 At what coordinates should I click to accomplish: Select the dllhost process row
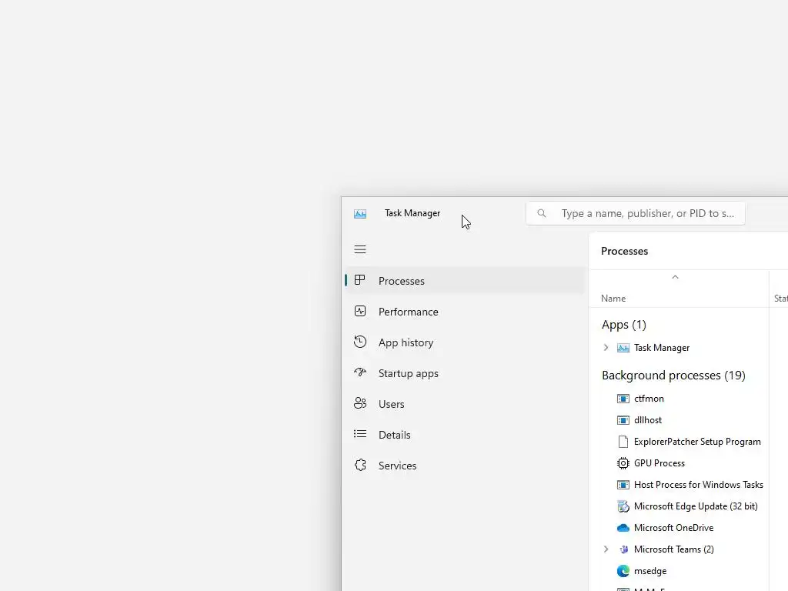click(x=679, y=420)
